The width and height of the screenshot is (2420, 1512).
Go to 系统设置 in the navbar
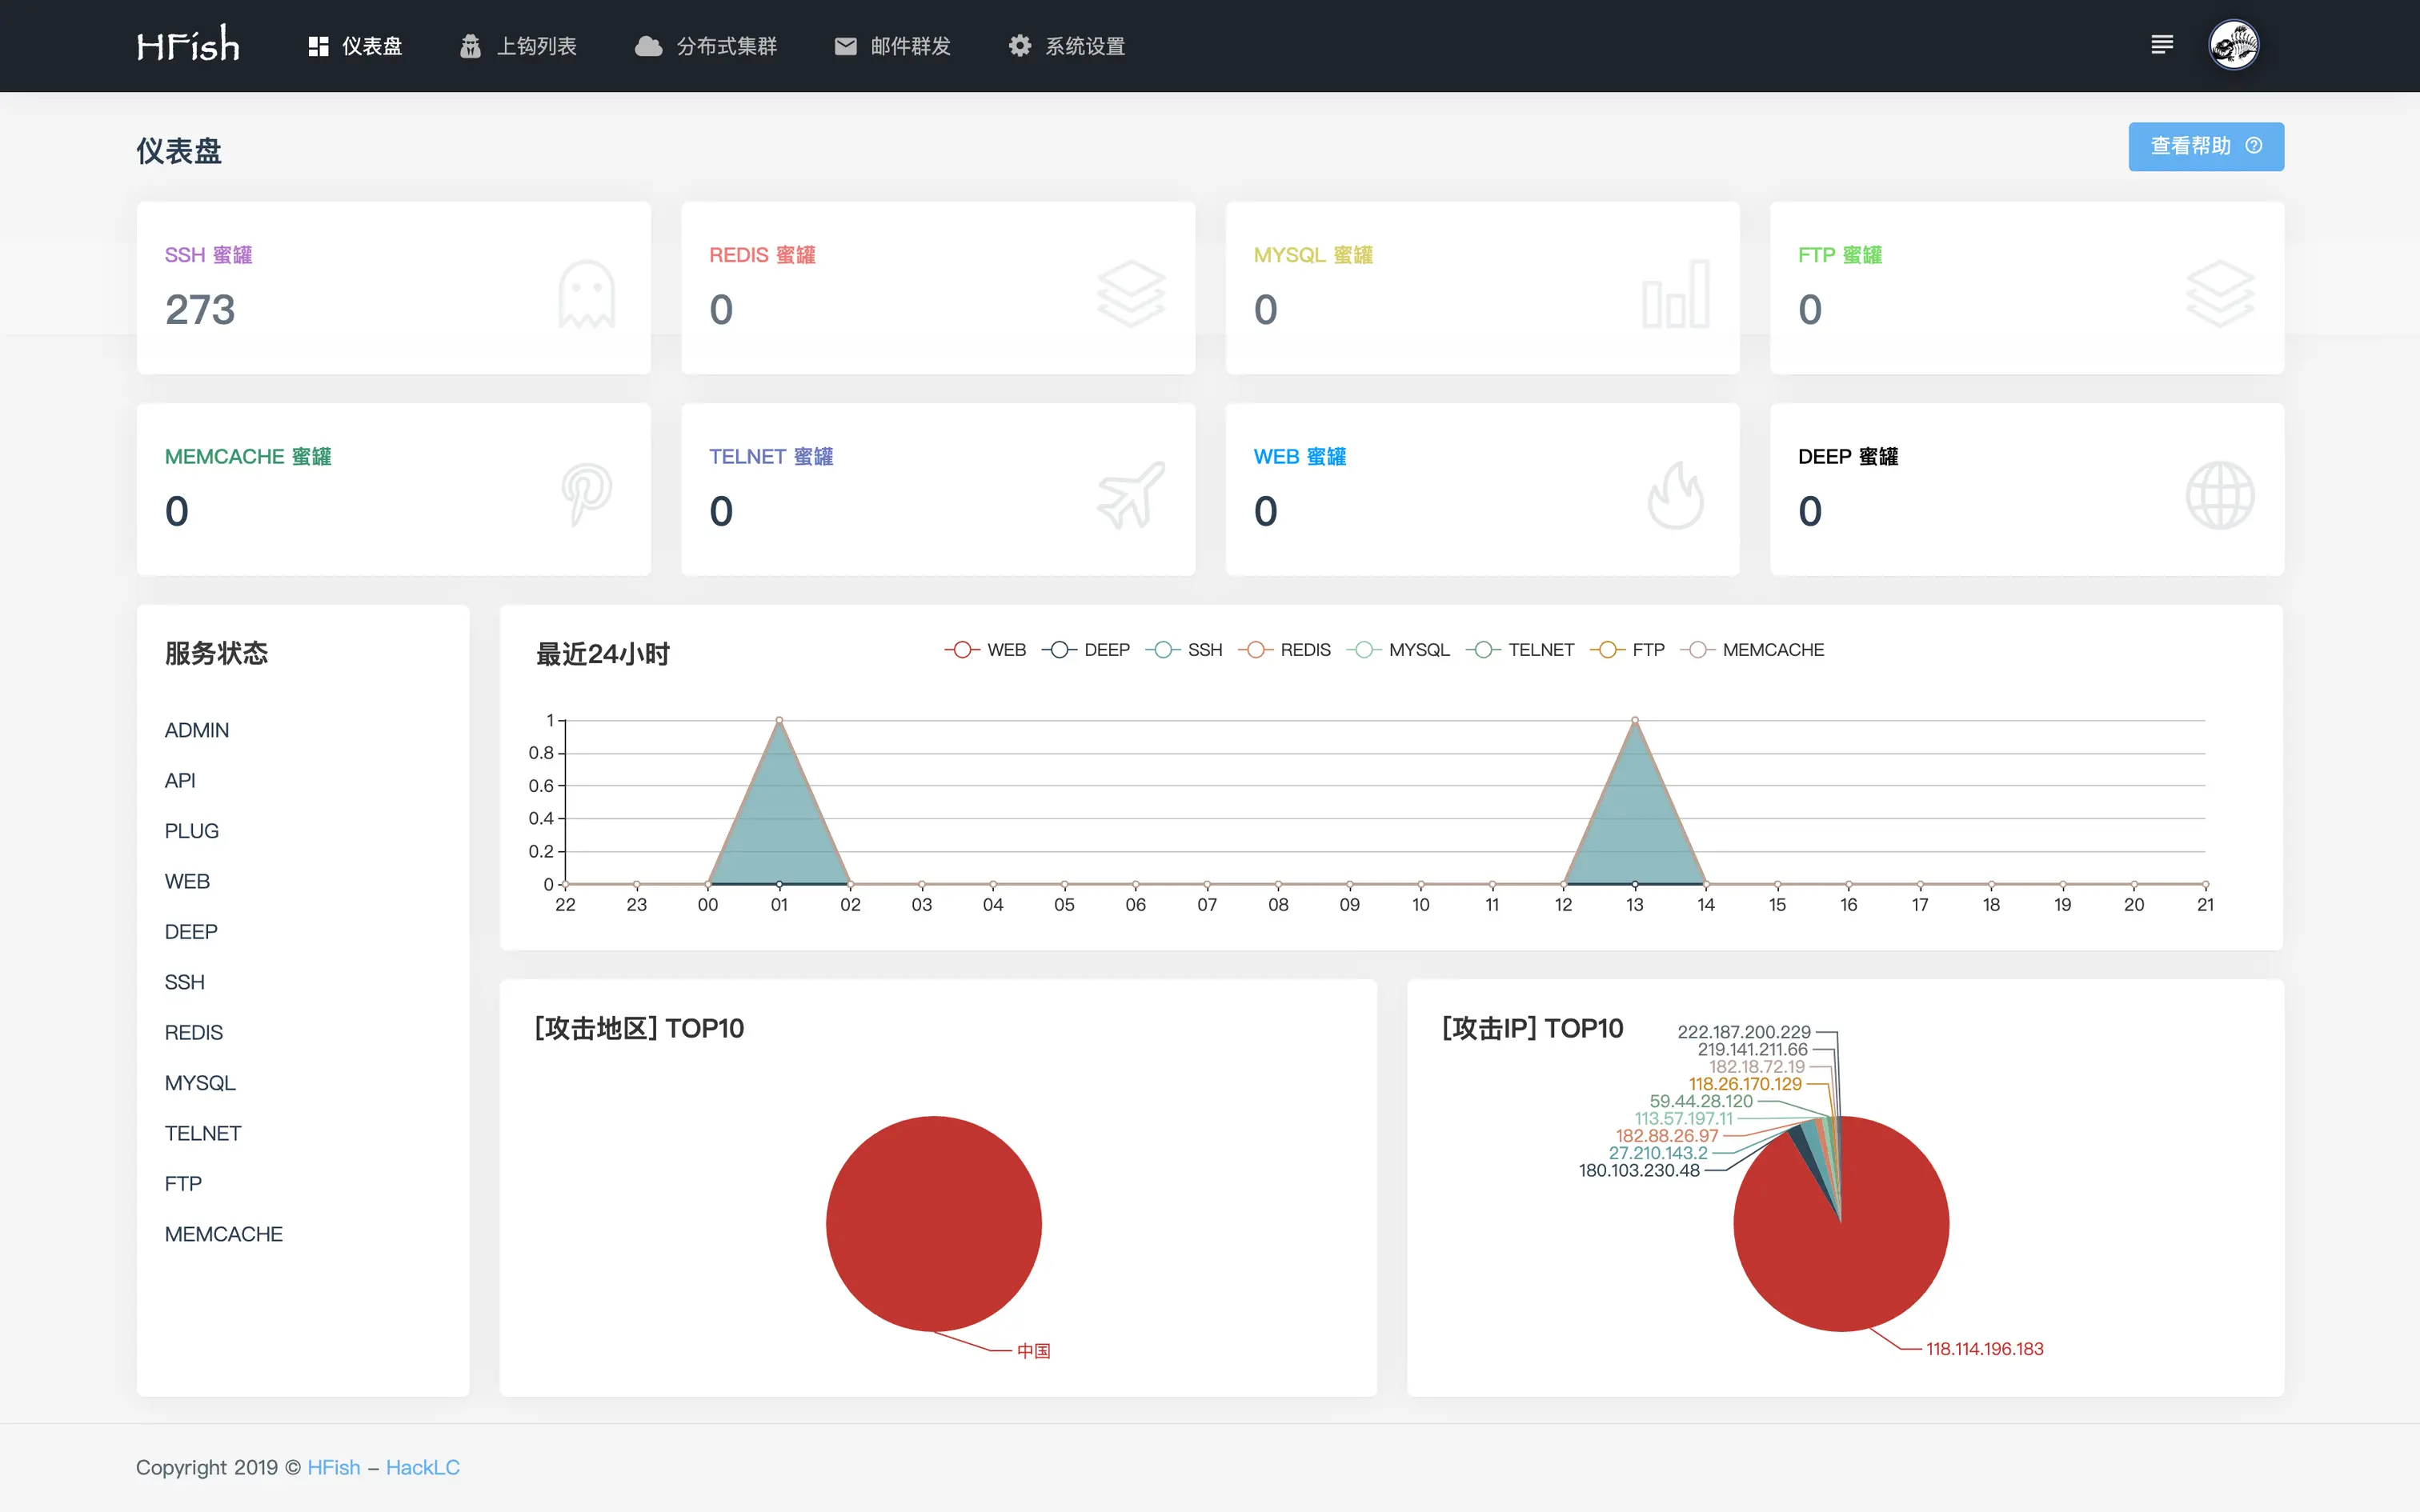[1066, 46]
